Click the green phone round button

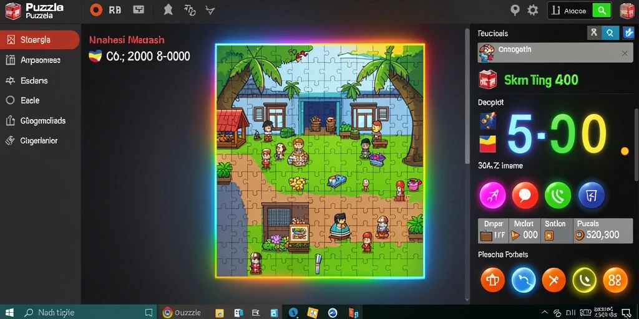pyautogui.click(x=558, y=195)
